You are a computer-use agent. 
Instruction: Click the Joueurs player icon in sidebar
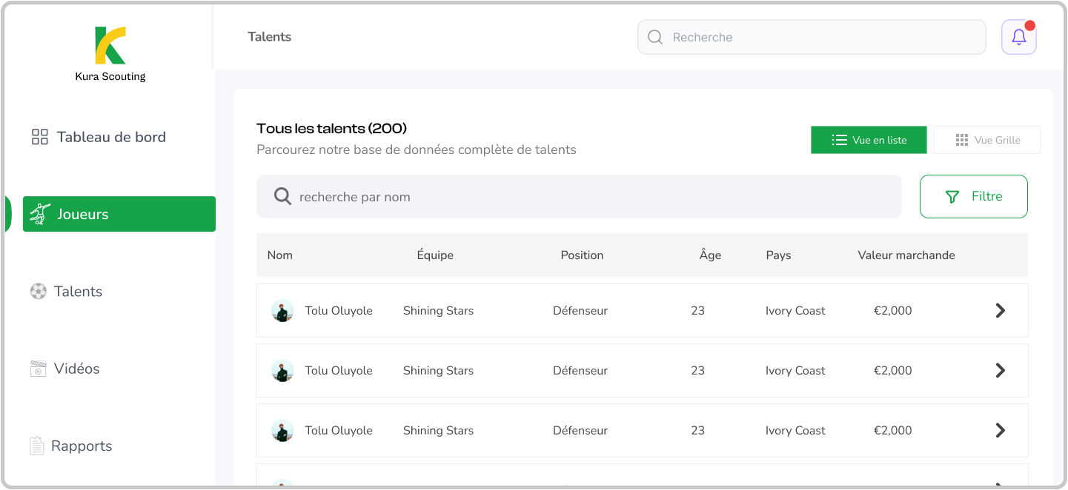(x=40, y=214)
